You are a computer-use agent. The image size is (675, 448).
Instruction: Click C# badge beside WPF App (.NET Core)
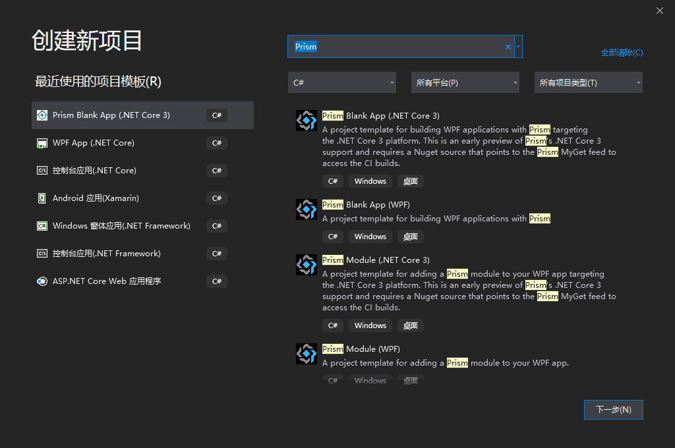216,143
